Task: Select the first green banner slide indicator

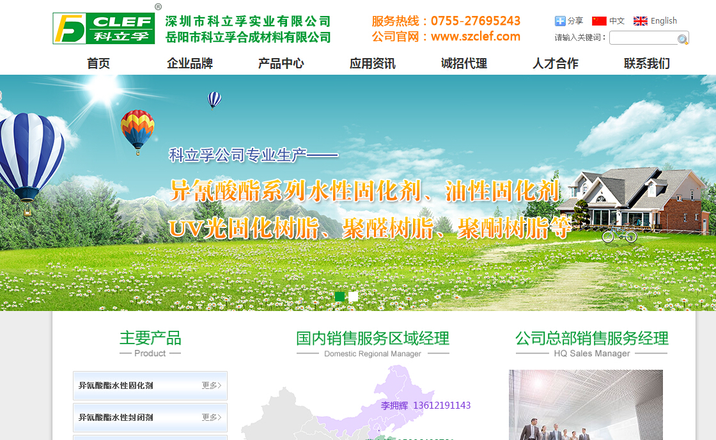Action: point(339,296)
